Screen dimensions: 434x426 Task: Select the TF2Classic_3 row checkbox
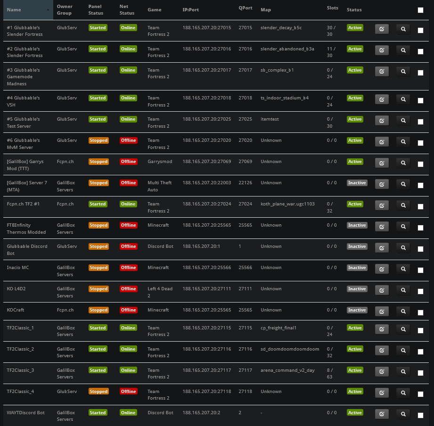[420, 373]
